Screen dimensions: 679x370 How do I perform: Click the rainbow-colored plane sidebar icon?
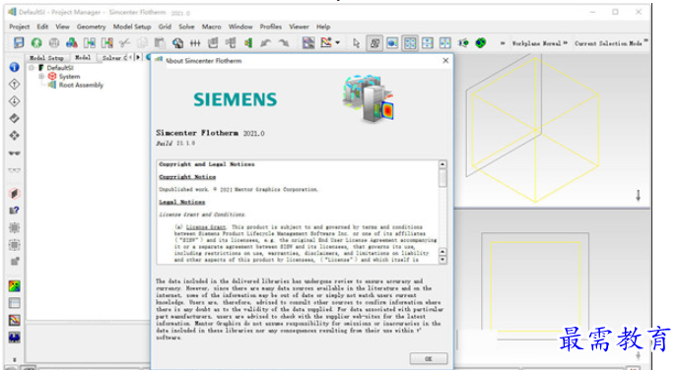[15, 285]
